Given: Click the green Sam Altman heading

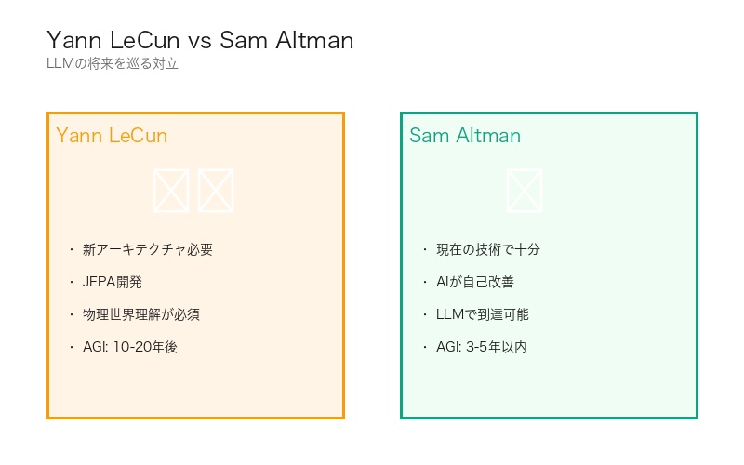Looking at the screenshot, I should (x=465, y=136).
